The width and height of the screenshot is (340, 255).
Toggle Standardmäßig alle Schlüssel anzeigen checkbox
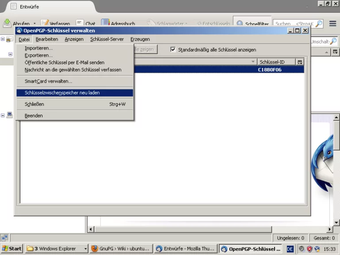173,50
